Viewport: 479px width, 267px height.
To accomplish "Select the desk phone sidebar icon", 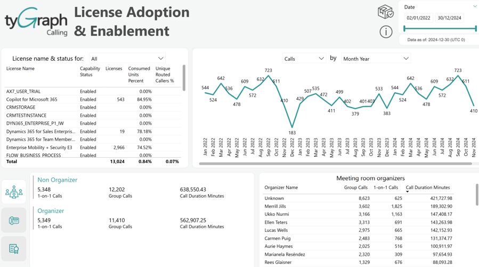I will coord(14,220).
